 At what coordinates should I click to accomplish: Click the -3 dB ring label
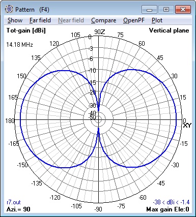point(91,49)
